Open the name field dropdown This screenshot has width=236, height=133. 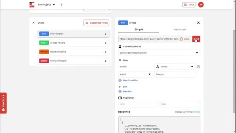tap(175, 66)
